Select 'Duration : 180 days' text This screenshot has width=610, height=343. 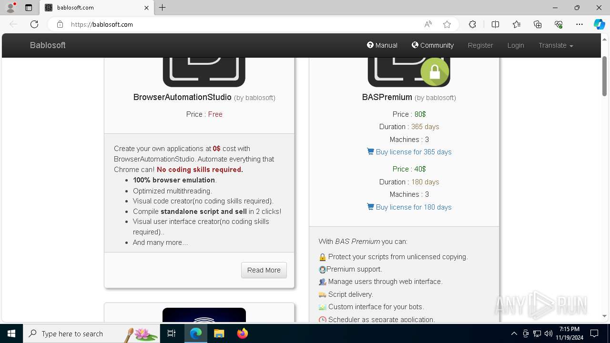409,182
